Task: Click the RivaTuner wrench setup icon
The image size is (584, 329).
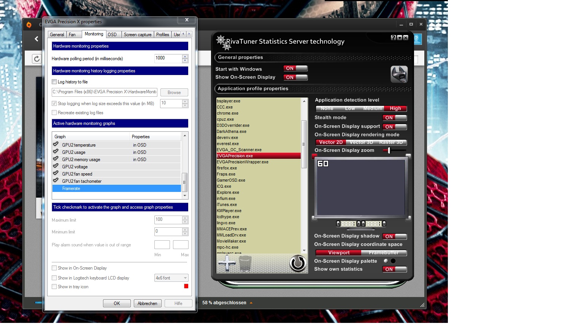Action: 399,74
